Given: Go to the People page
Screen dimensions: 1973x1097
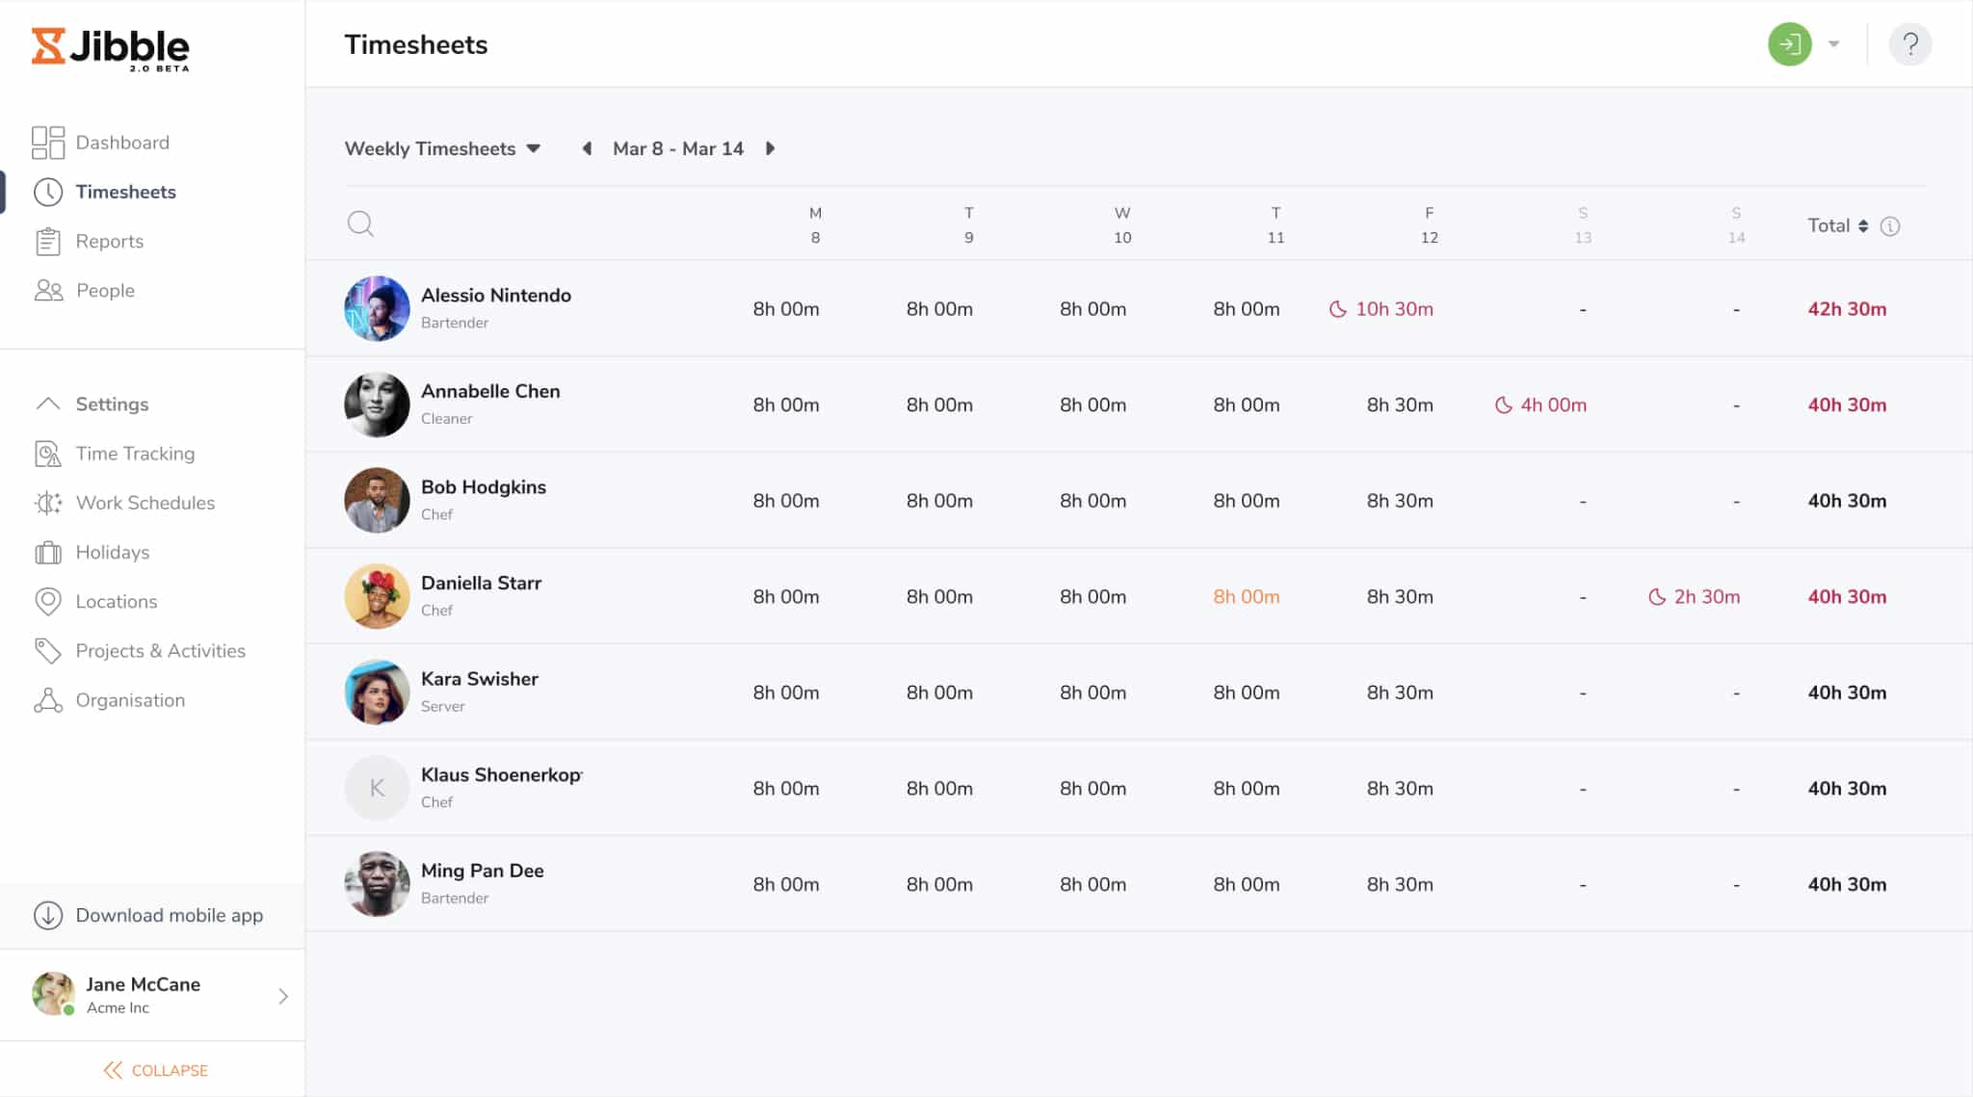Looking at the screenshot, I should pyautogui.click(x=105, y=290).
